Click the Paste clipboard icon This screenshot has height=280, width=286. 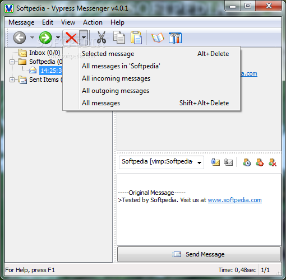tap(136, 38)
